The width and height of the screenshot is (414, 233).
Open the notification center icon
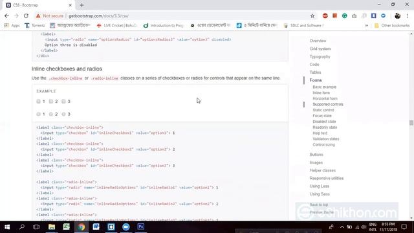404,227
